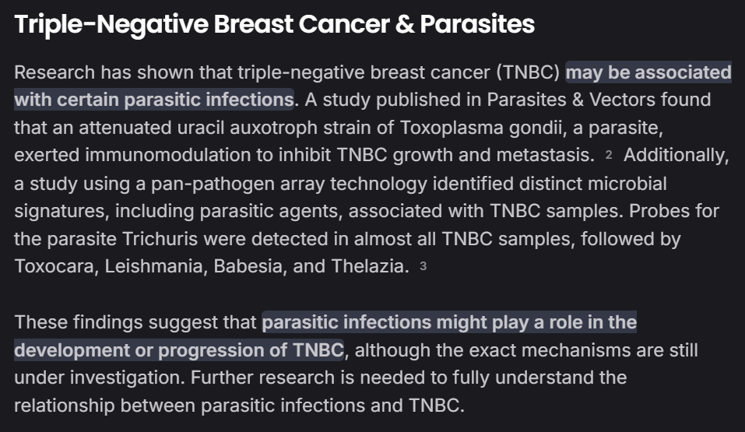Click citation number 2 after metastasis
The width and height of the screenshot is (745, 432).
click(x=609, y=156)
